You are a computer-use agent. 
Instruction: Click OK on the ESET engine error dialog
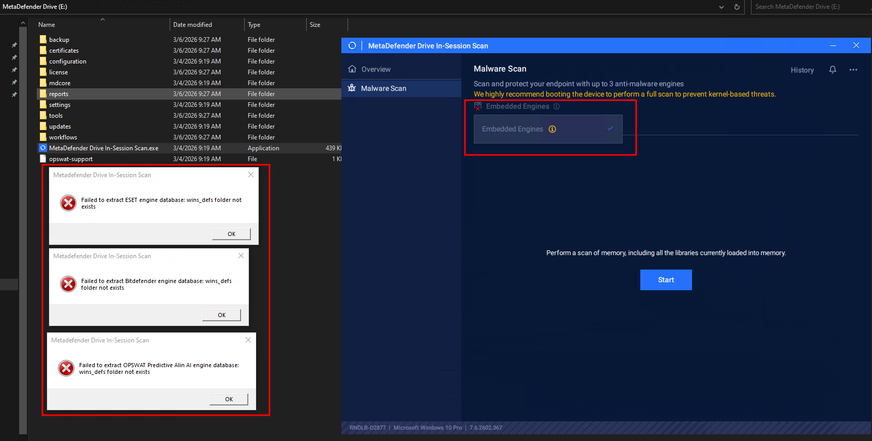coord(231,234)
